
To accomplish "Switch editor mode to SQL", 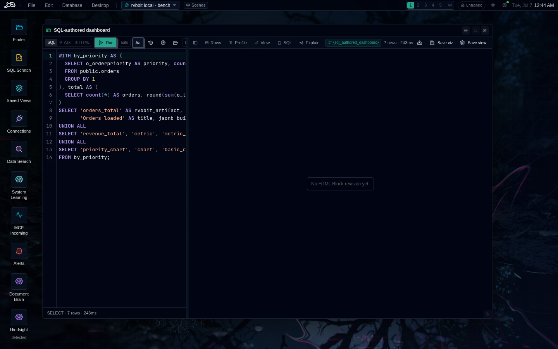I will 51,43.
